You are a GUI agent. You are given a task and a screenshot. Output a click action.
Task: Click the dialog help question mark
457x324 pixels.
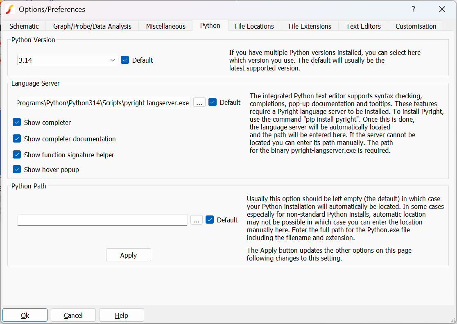(x=413, y=9)
